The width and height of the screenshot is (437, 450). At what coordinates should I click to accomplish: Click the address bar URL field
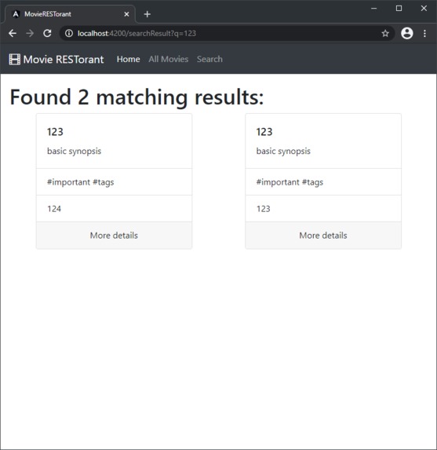click(227, 33)
